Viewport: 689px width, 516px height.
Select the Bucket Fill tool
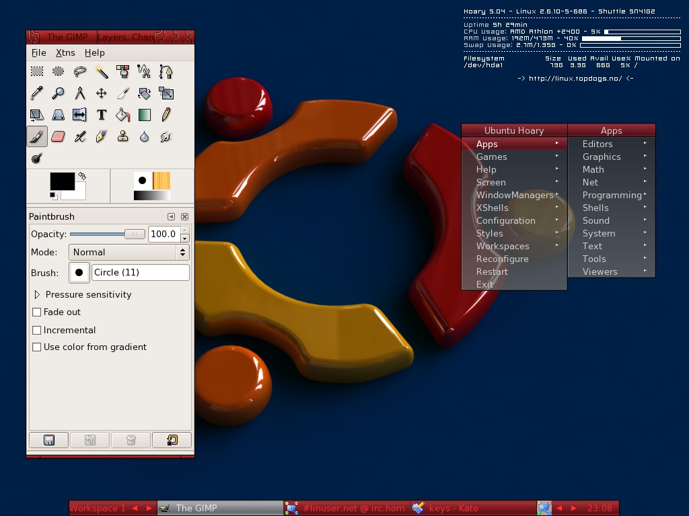pos(123,115)
